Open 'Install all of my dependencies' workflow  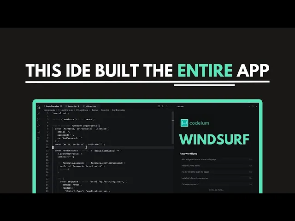pyautogui.click(x=216, y=178)
